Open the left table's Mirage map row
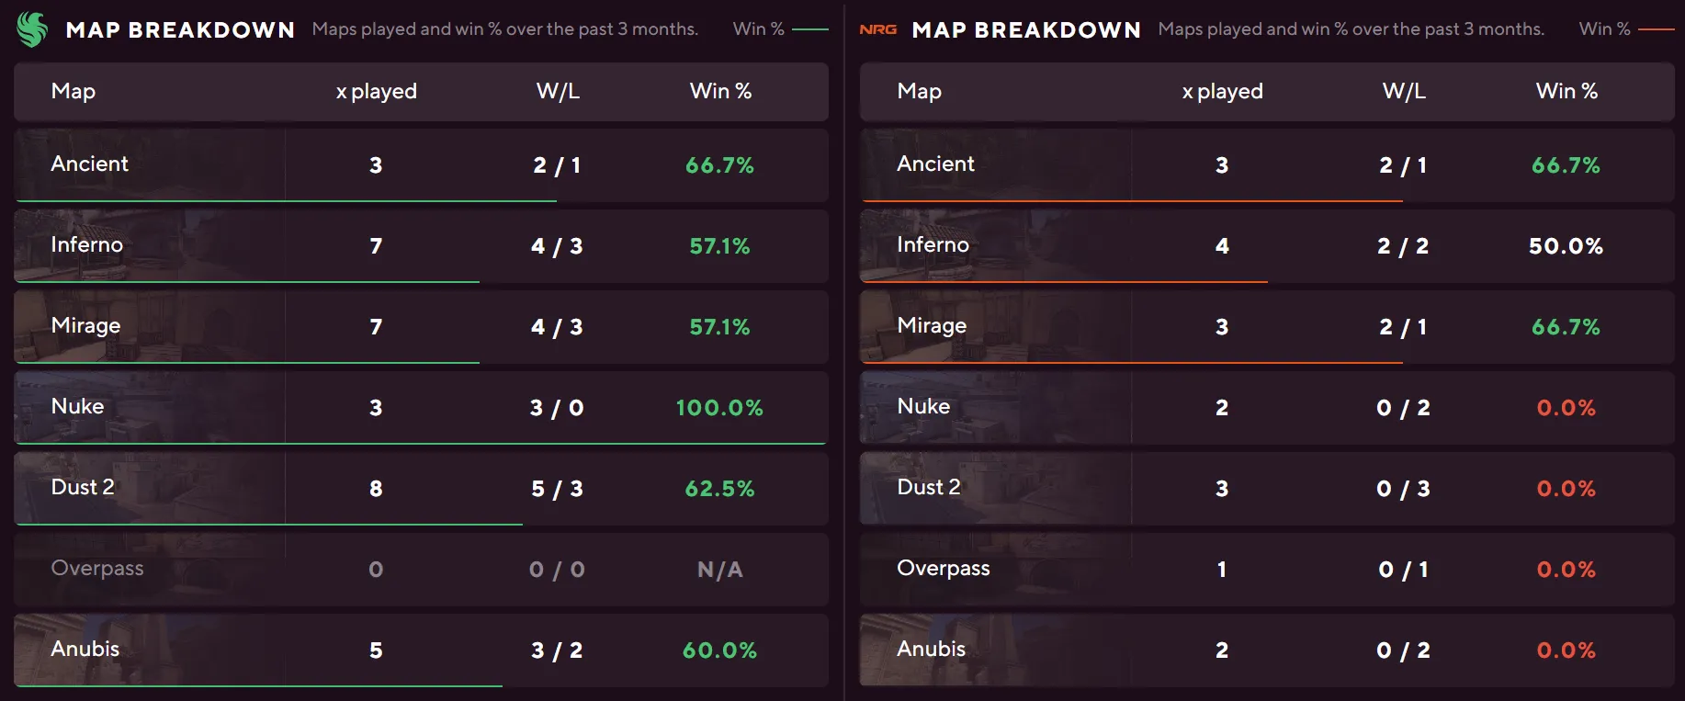The image size is (1685, 701). [x=421, y=327]
